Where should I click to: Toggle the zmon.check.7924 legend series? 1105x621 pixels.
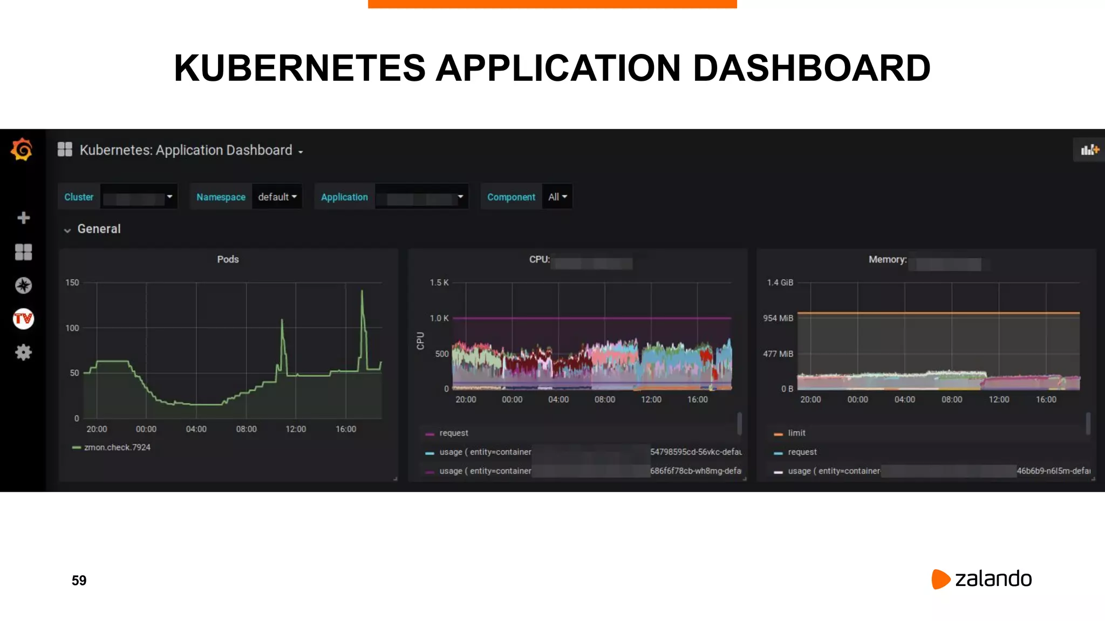click(117, 447)
